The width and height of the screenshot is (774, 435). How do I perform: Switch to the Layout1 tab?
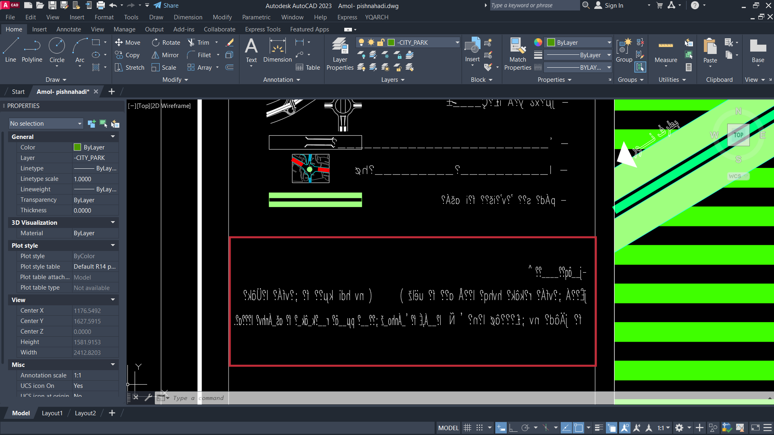tap(52, 413)
